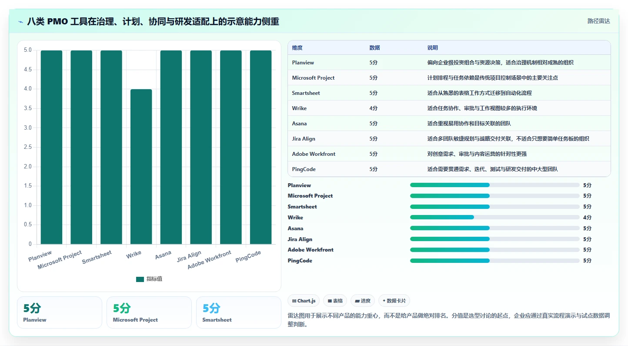Select the 进度 chip

363,301
